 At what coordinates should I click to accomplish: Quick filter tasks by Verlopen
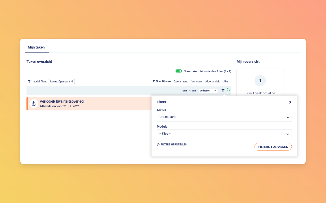[197, 81]
